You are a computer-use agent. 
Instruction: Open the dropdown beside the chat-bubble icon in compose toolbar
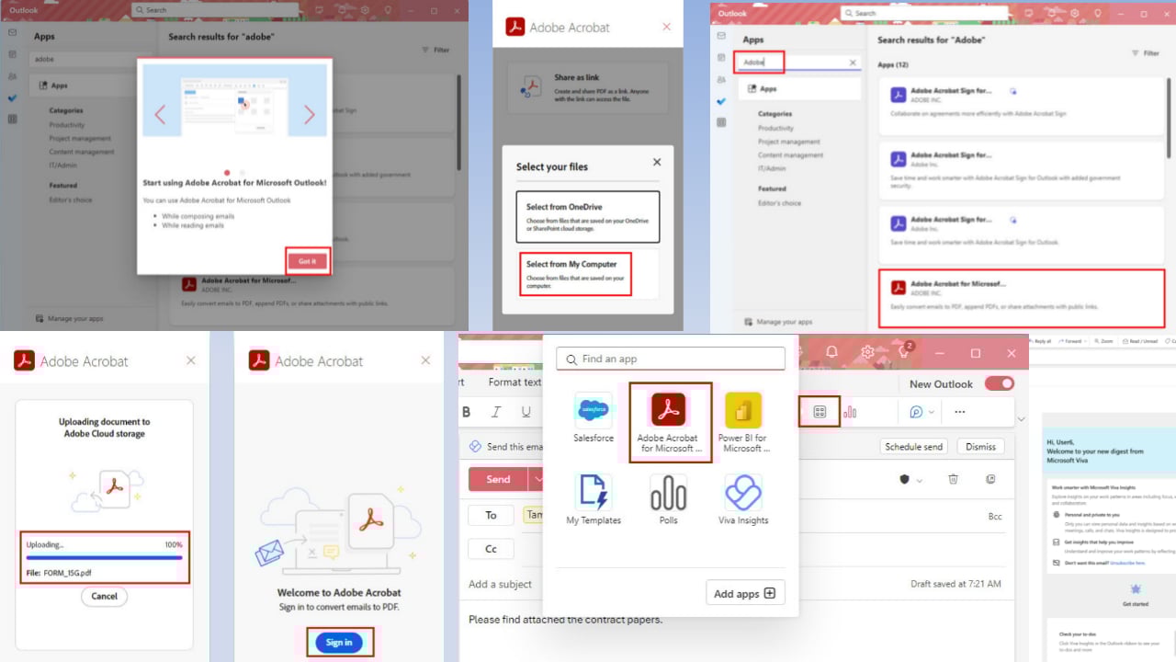pyautogui.click(x=932, y=412)
